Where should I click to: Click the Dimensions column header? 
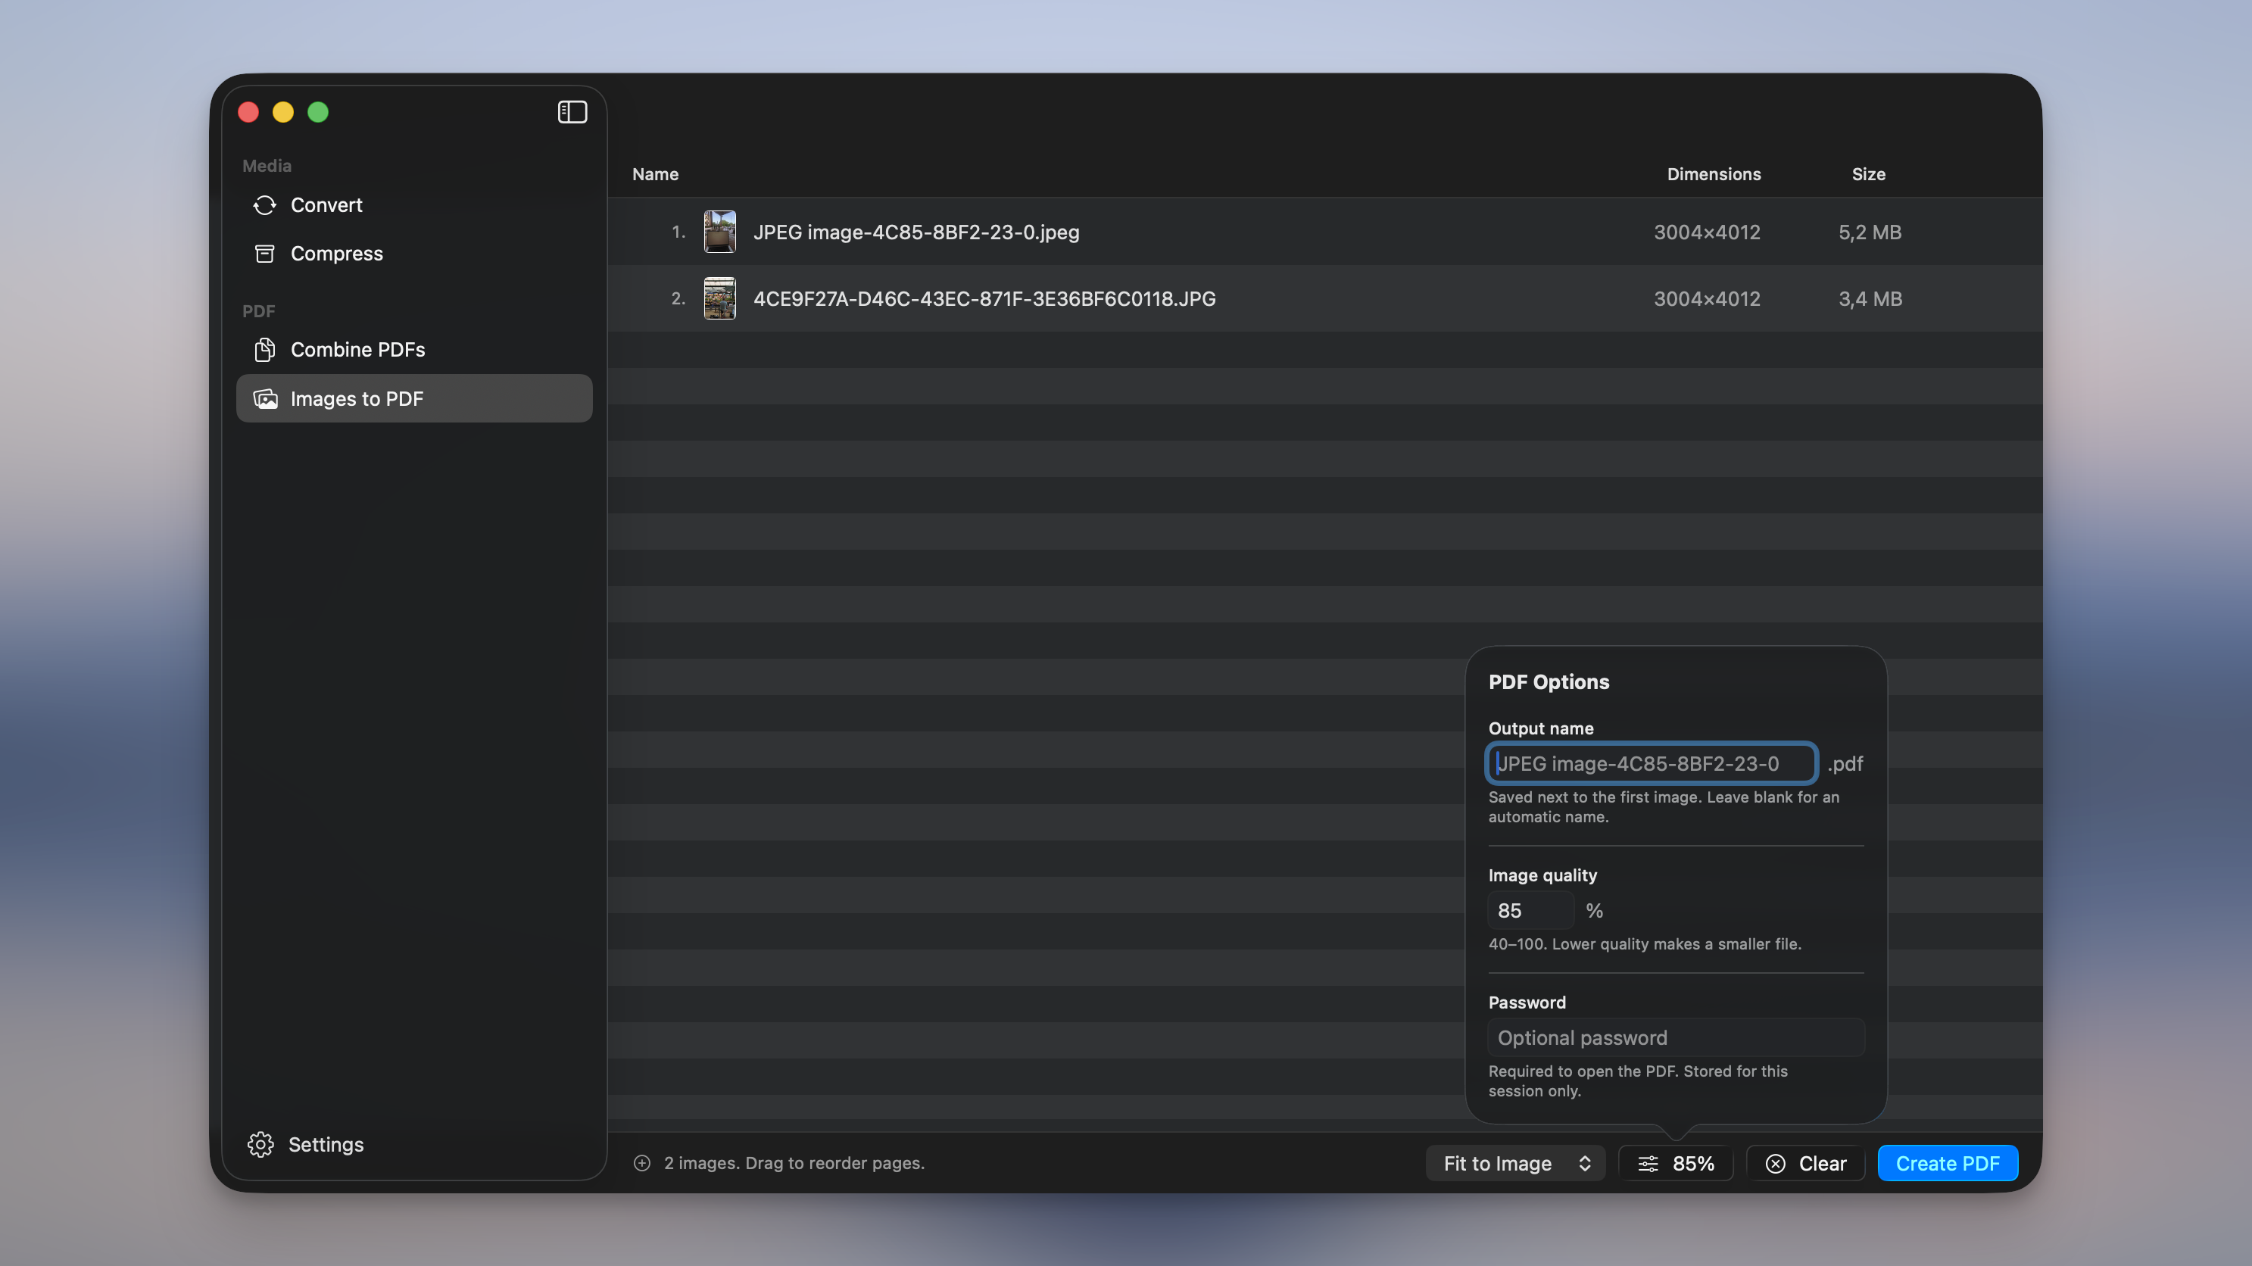(x=1714, y=174)
